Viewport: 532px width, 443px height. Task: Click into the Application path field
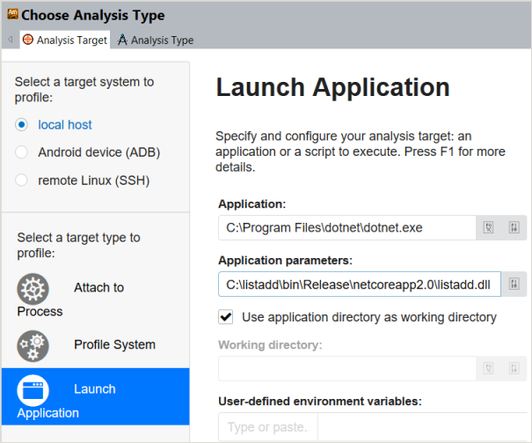(346, 227)
